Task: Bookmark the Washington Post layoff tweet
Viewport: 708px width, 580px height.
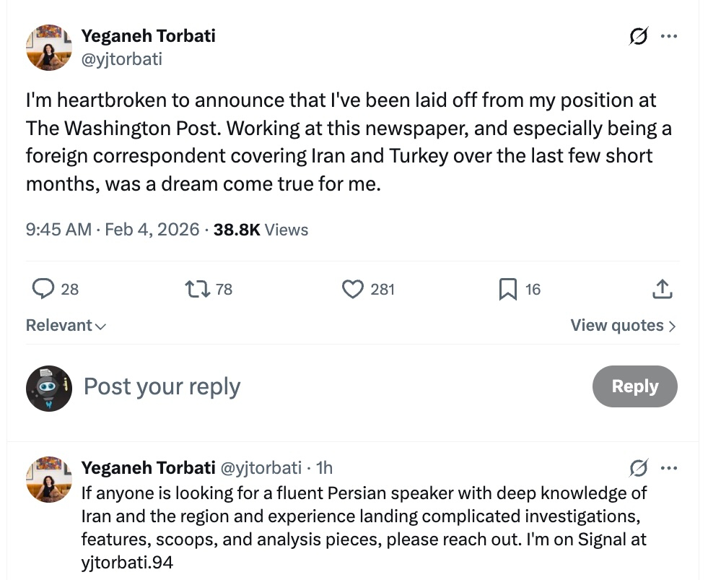Action: tap(508, 290)
